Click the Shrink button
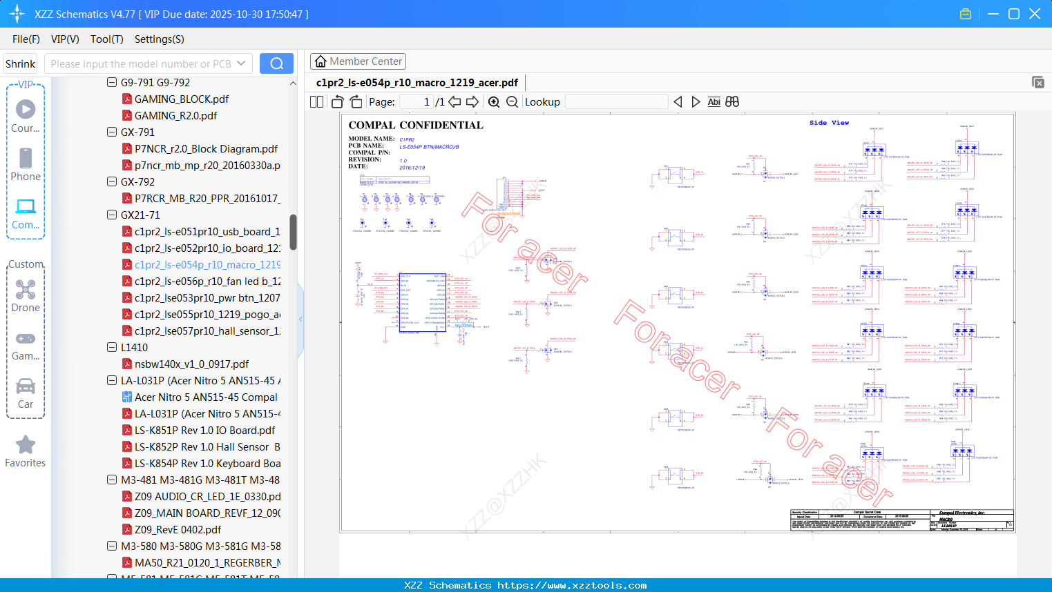 [21, 63]
